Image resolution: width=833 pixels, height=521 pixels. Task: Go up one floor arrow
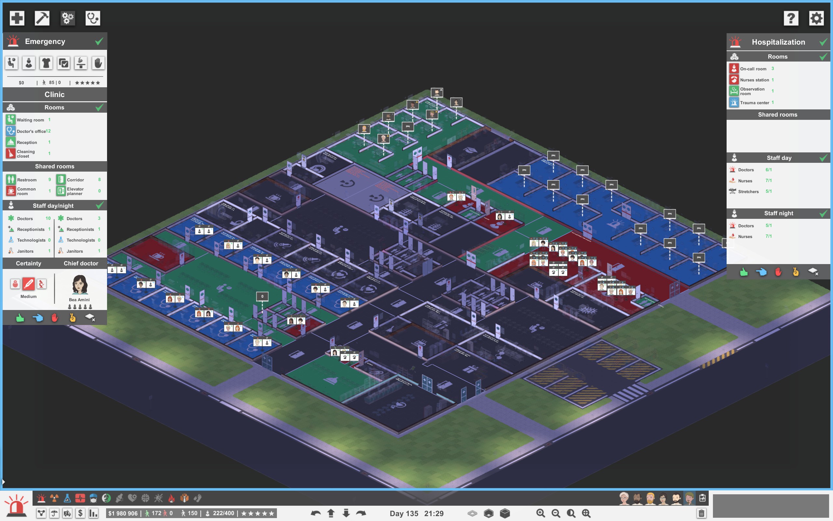click(x=331, y=514)
